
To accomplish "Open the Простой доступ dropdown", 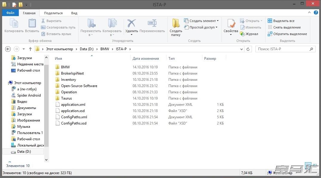I will click(x=201, y=27).
